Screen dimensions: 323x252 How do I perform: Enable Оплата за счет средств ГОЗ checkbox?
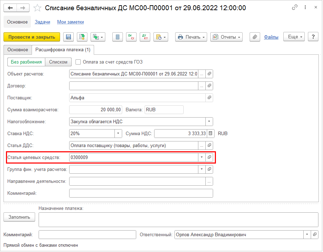coord(78,62)
